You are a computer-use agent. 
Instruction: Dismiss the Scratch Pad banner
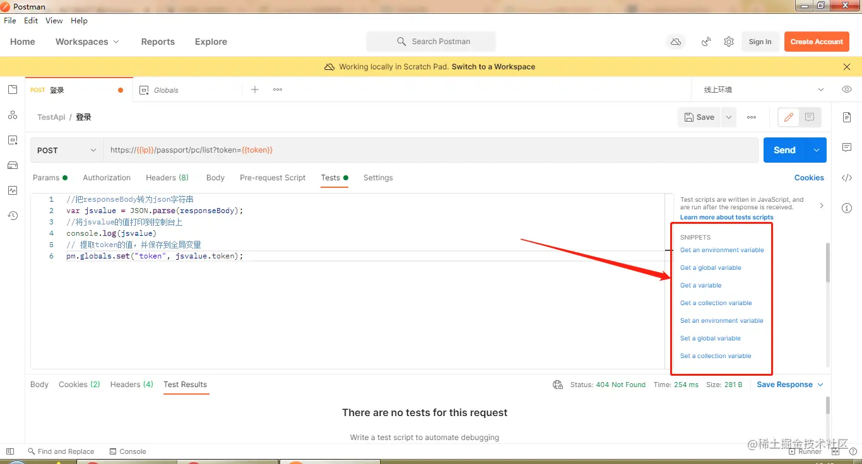(x=847, y=67)
